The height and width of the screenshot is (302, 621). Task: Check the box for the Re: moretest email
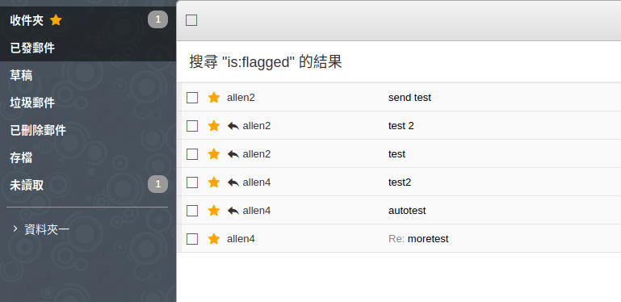tap(192, 239)
